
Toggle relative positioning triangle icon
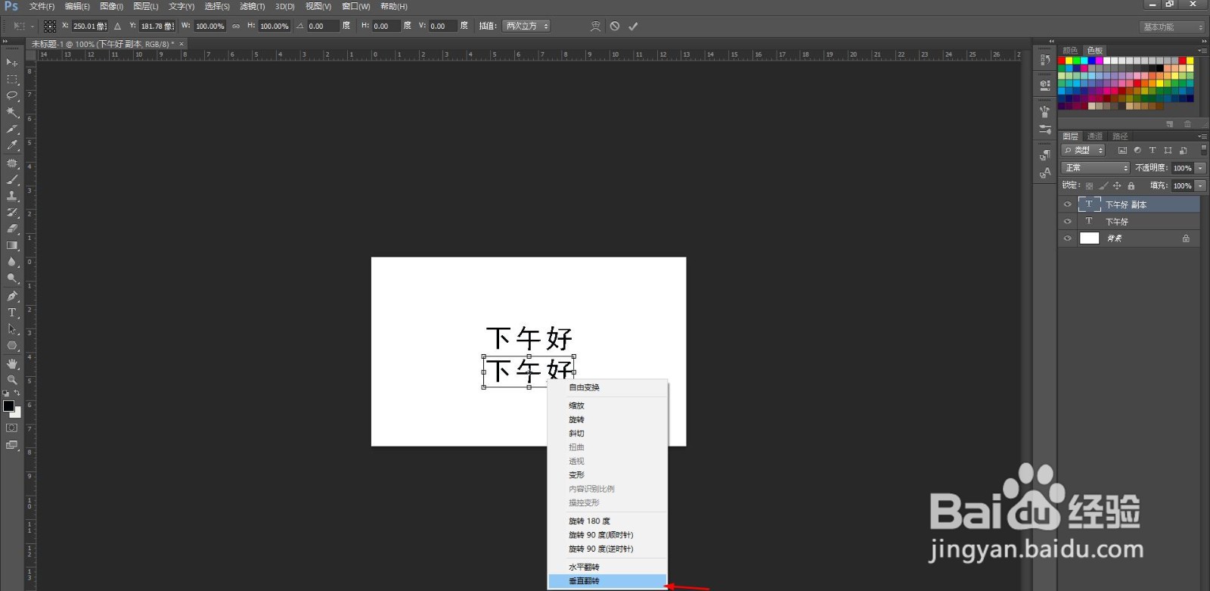pos(117,26)
